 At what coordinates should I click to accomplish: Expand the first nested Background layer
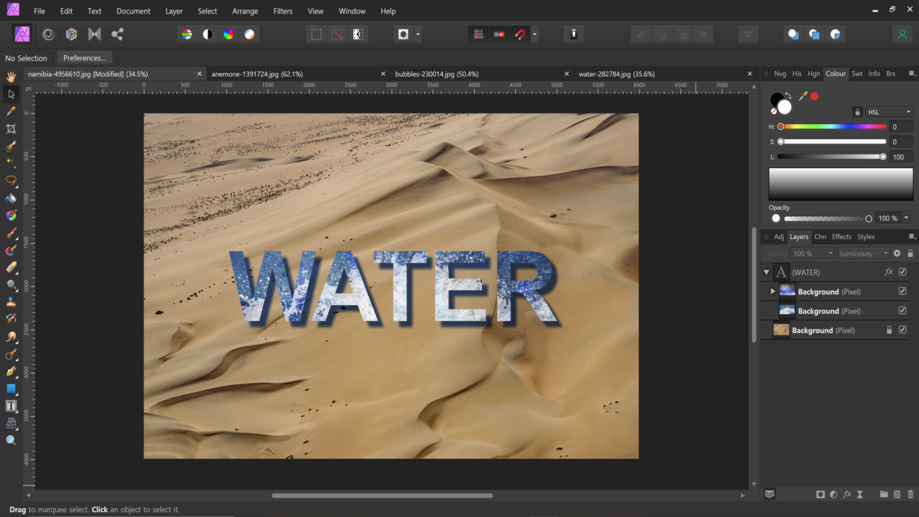pyautogui.click(x=773, y=292)
